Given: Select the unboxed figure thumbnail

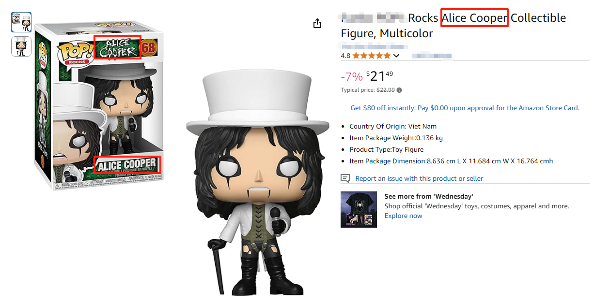Looking at the screenshot, I should [21, 46].
